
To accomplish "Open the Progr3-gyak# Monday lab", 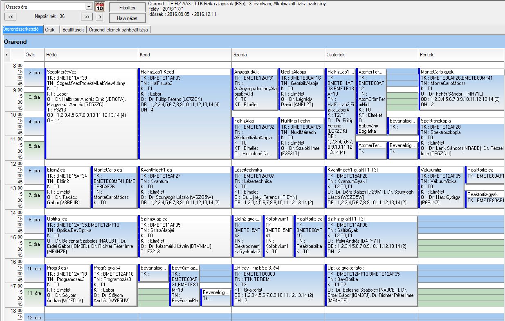I will coord(114,285).
